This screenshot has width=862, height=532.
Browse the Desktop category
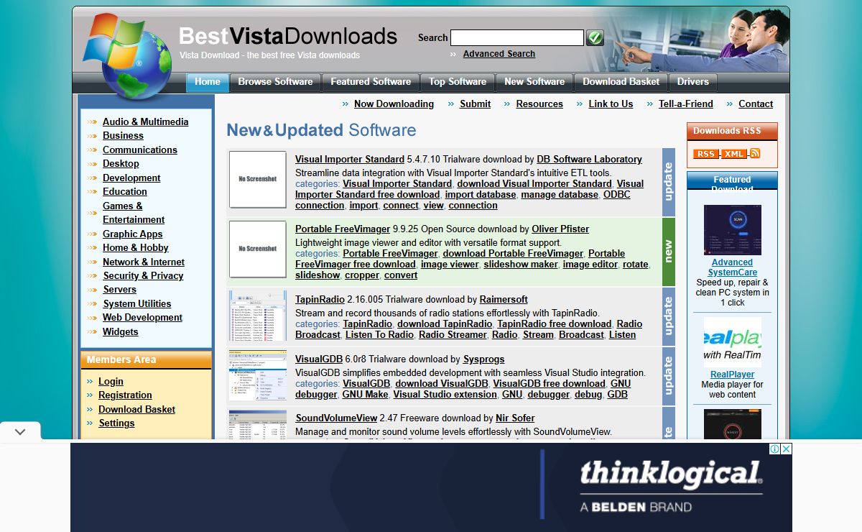click(121, 164)
